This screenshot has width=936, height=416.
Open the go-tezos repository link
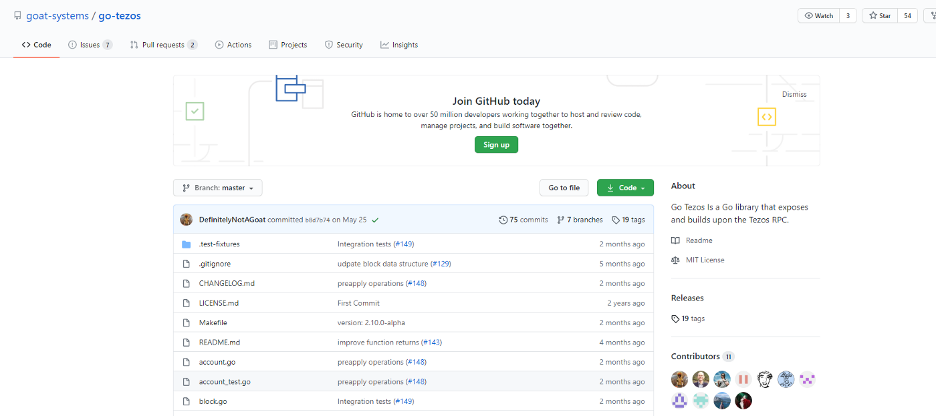pyautogui.click(x=120, y=16)
